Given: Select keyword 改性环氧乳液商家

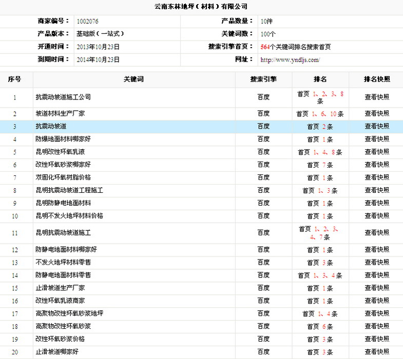Looking at the screenshot, I should tap(60, 301).
